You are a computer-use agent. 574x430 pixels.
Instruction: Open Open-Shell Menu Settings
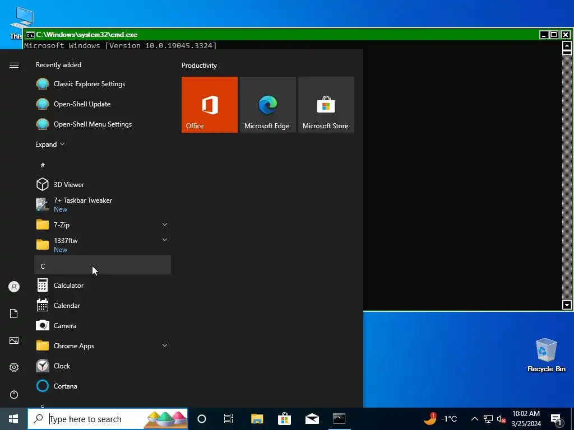(103, 124)
